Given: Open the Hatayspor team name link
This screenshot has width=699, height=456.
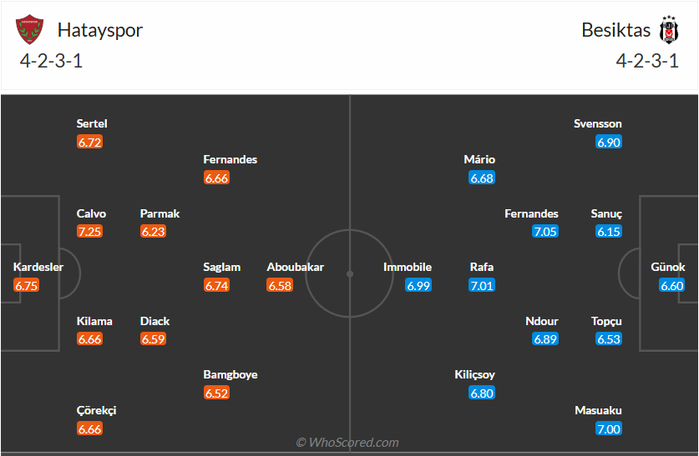Looking at the screenshot, I should tap(100, 30).
